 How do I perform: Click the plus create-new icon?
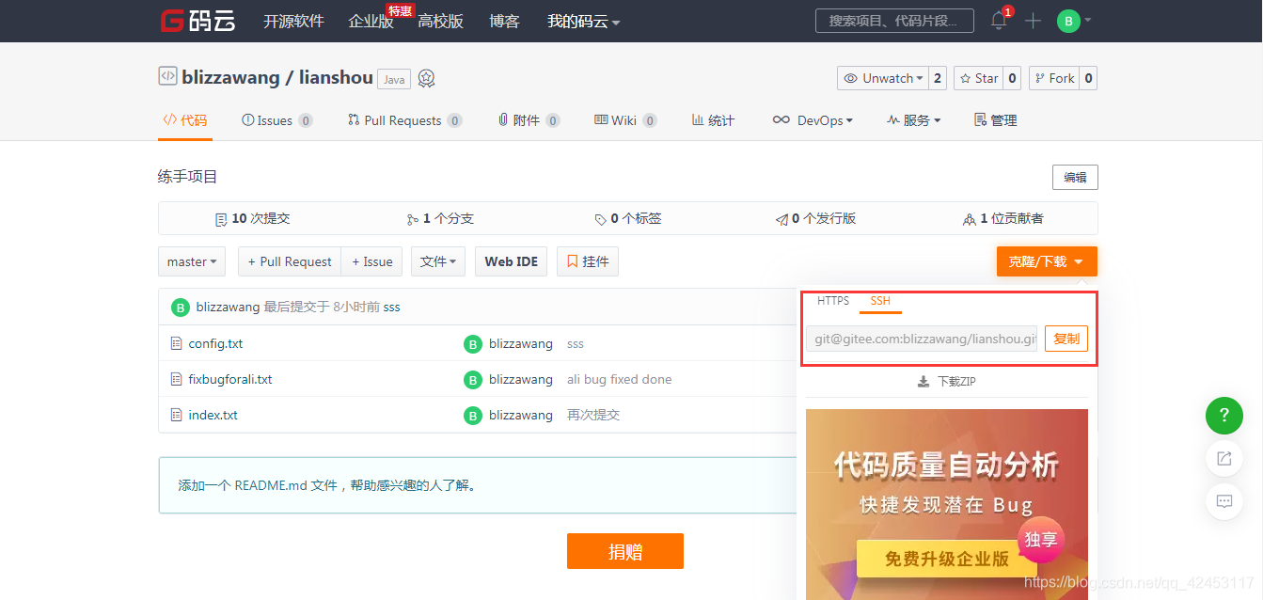1033,21
